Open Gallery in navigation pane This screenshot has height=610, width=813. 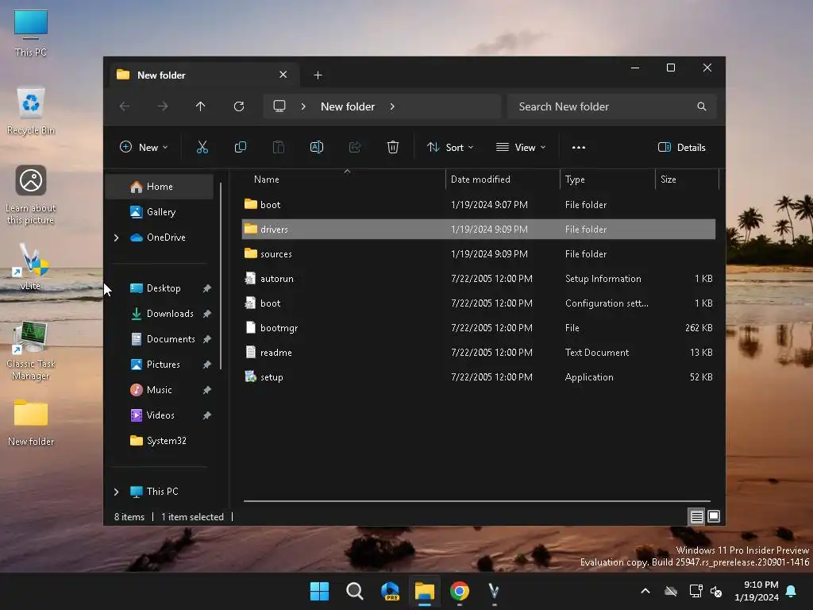160,212
